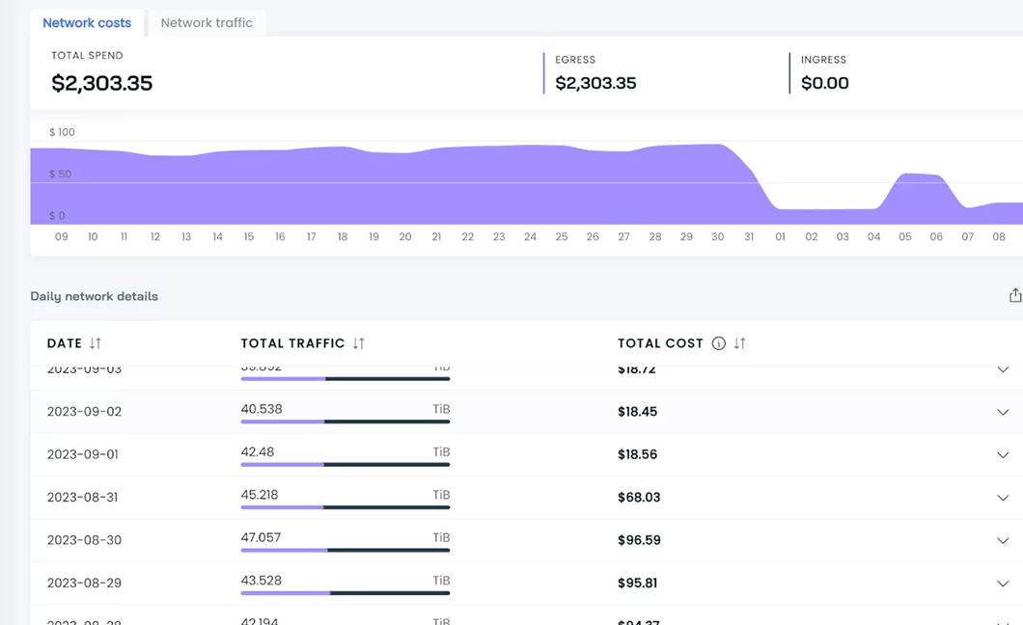Click the $68.03 cost cell

pos(638,498)
